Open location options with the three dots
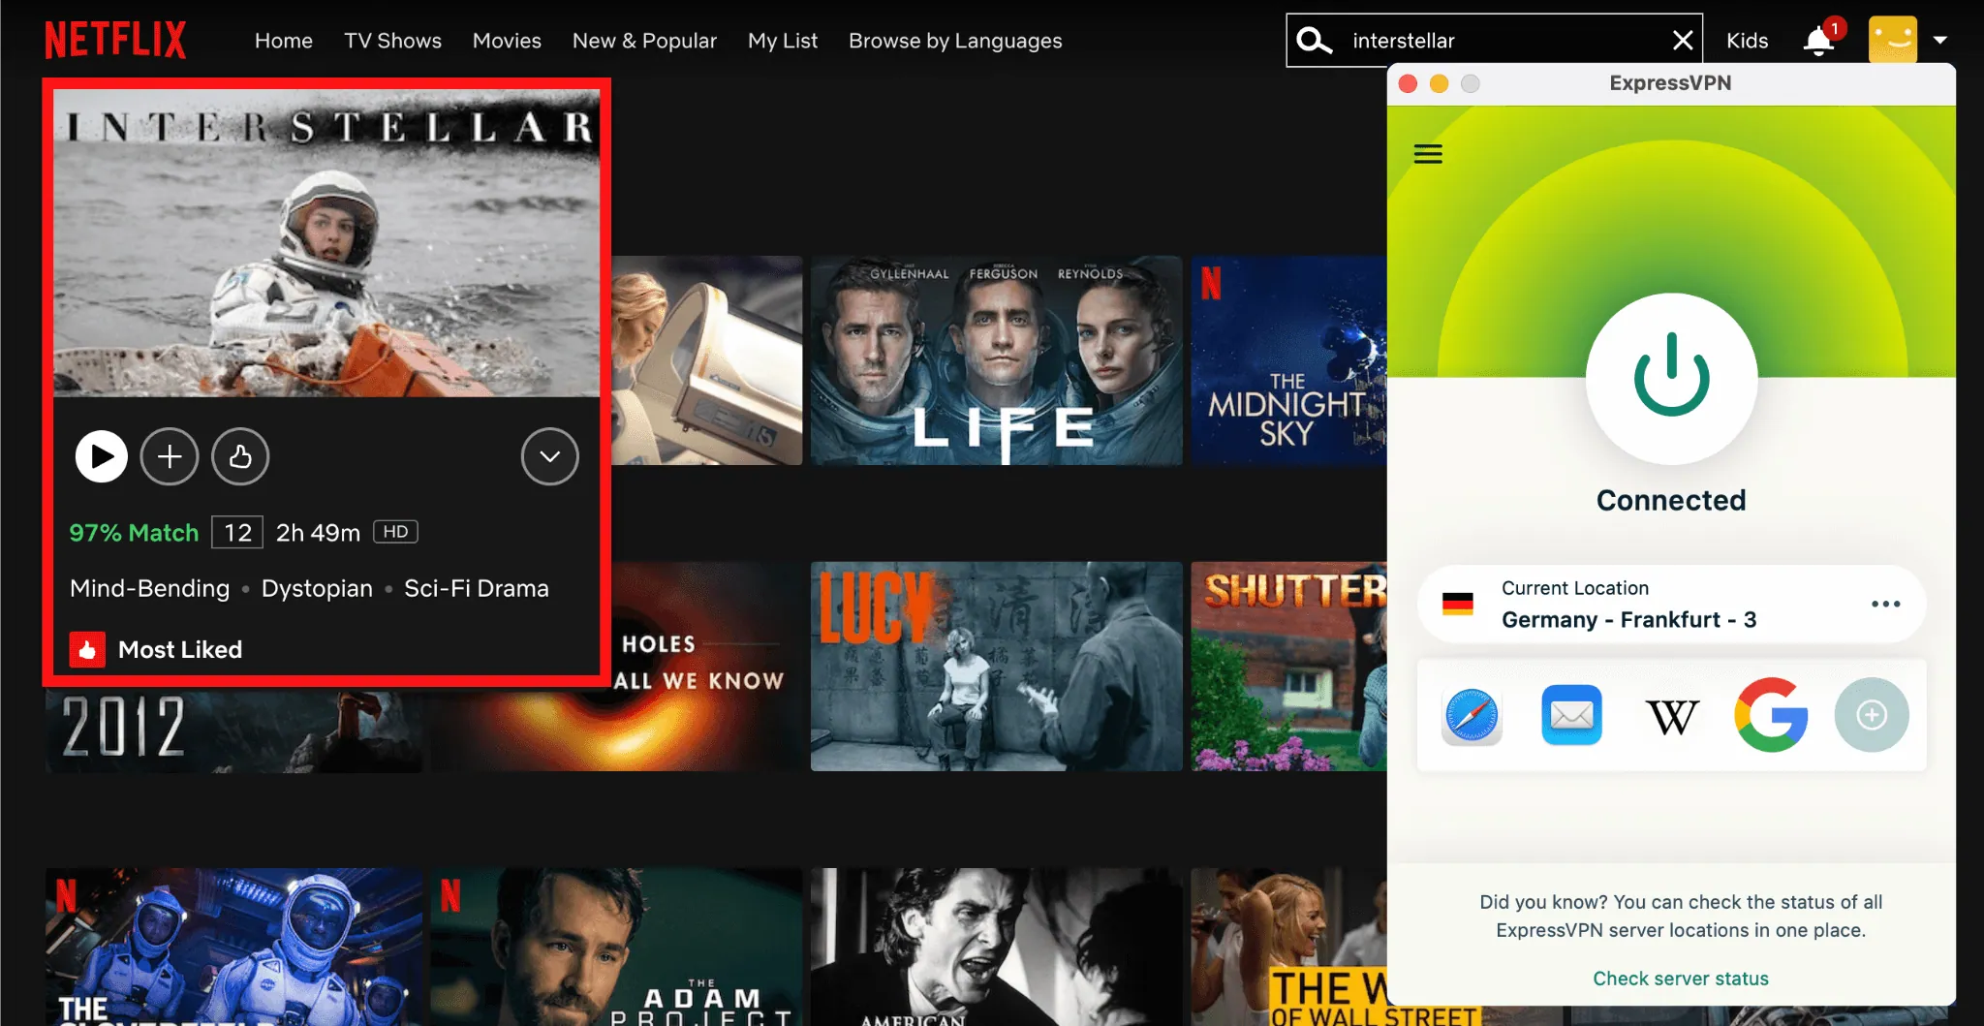Viewport: 1984px width, 1026px height. pyautogui.click(x=1885, y=604)
